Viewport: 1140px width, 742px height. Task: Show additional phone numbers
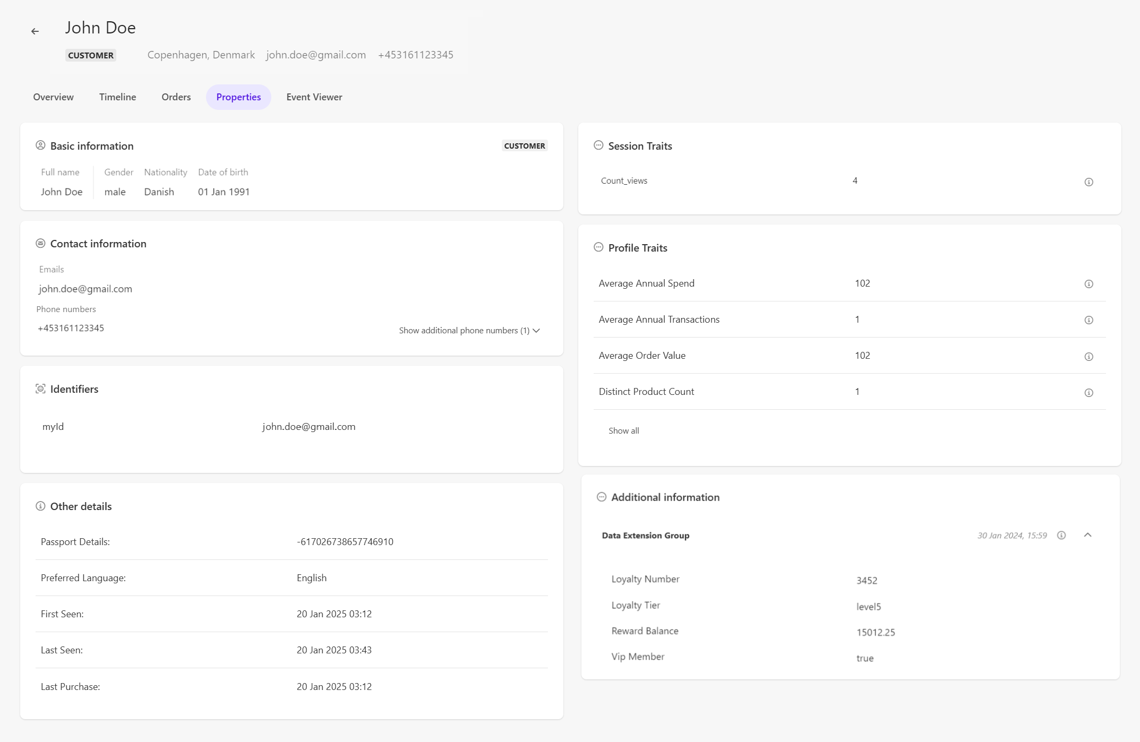(469, 330)
